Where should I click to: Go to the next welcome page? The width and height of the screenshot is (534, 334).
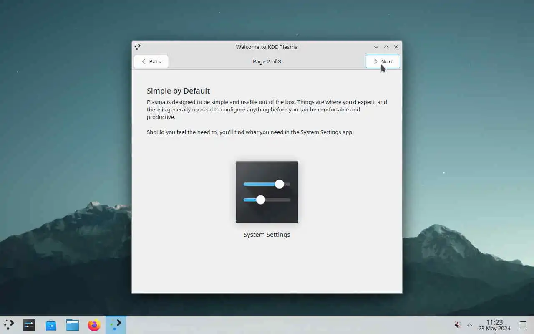(383, 61)
